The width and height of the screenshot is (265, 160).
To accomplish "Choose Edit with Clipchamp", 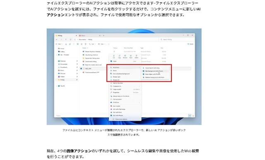I will (125, 109).
